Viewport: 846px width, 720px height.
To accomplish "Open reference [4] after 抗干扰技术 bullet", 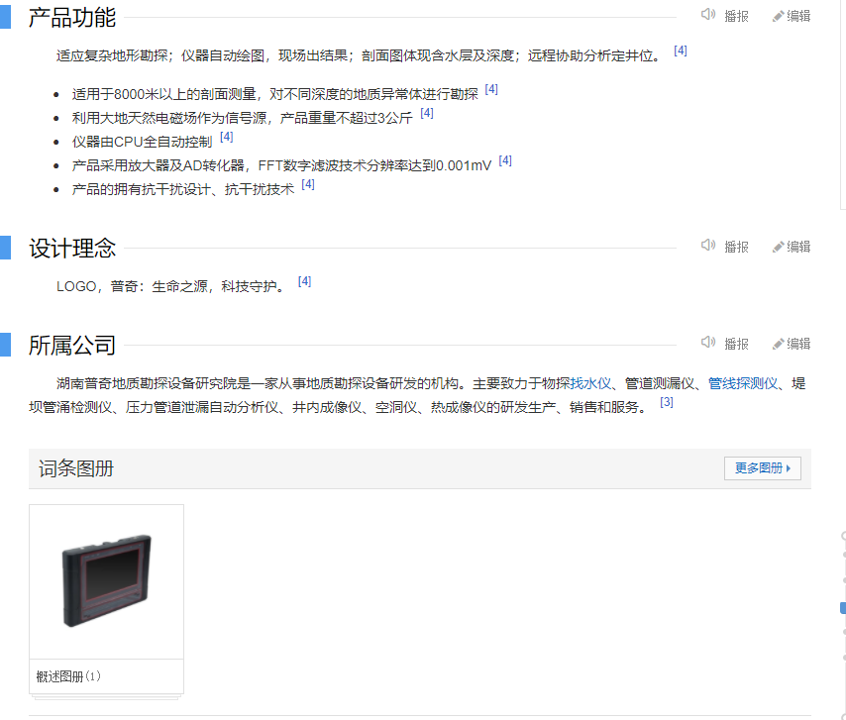I will click(308, 184).
